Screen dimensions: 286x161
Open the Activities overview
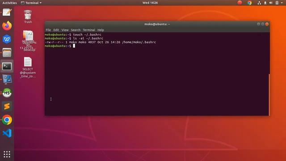[x=9, y=3]
